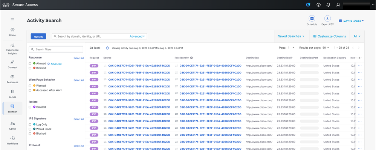Click first row's United States country

click(x=331, y=66)
